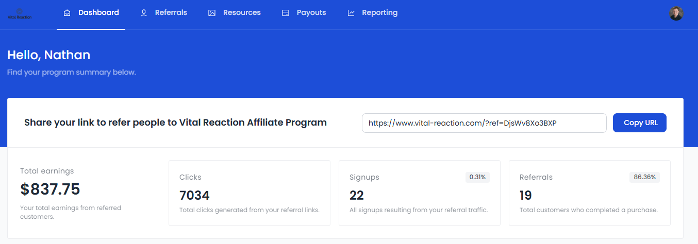This screenshot has width=698, height=244.
Task: Click the Copy URL button
Action: (x=640, y=123)
